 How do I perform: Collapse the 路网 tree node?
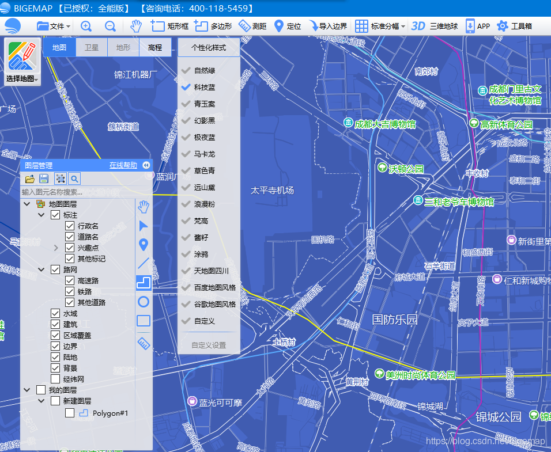(41, 269)
